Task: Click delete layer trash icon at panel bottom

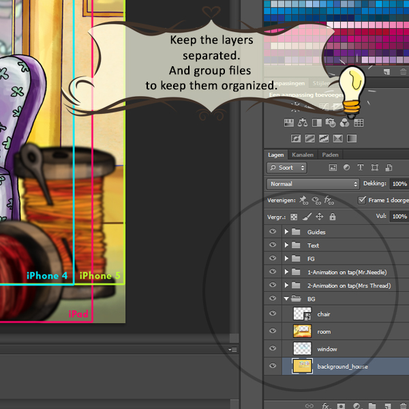Action: pos(402,405)
